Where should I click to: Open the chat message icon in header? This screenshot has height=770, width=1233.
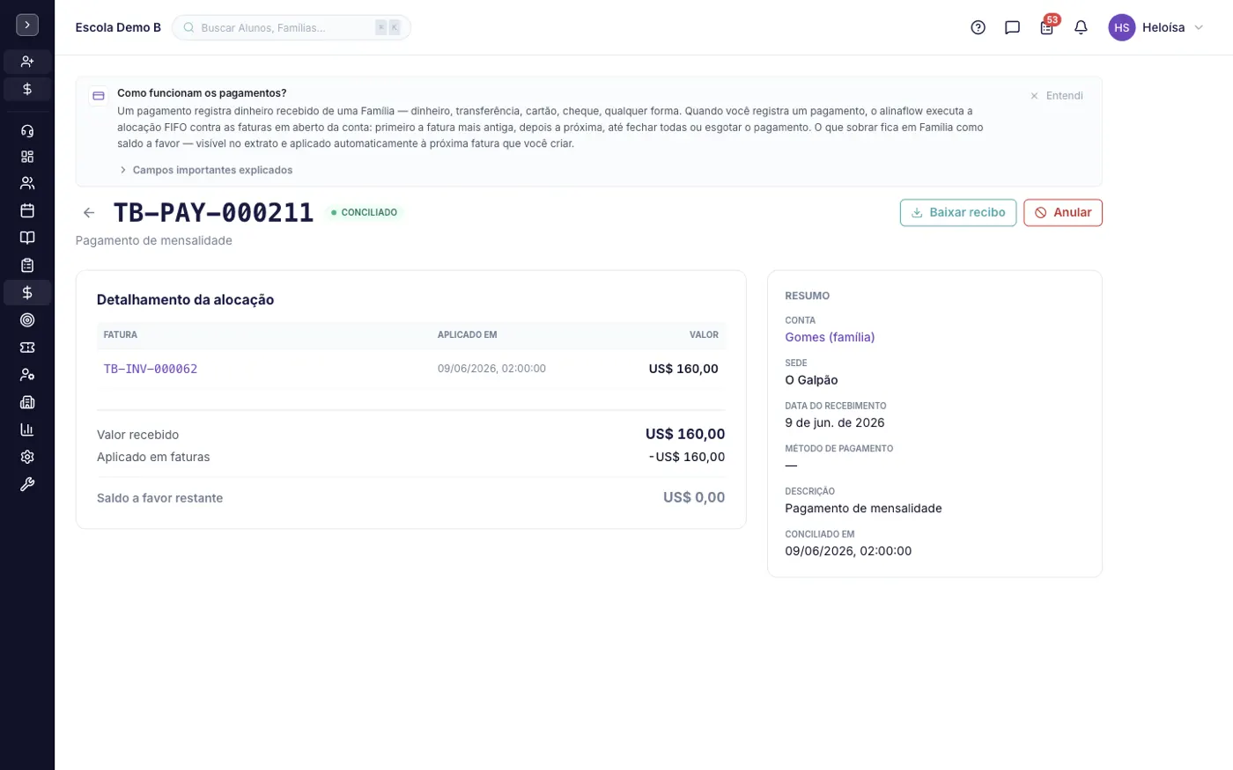1012,27
